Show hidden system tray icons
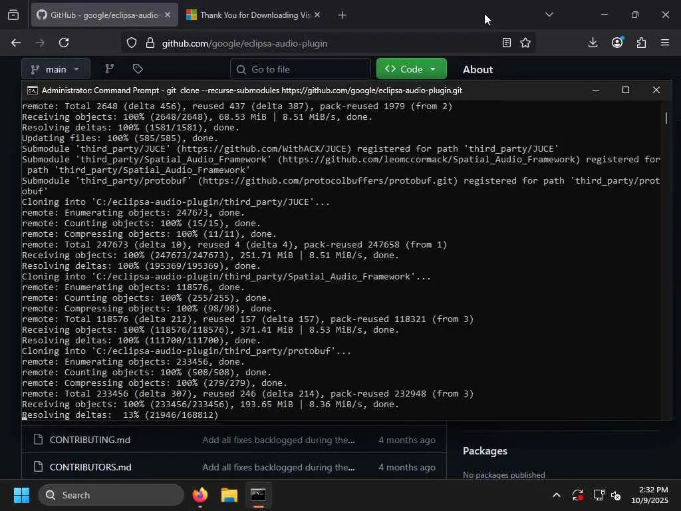The width and height of the screenshot is (681, 511). point(557,495)
